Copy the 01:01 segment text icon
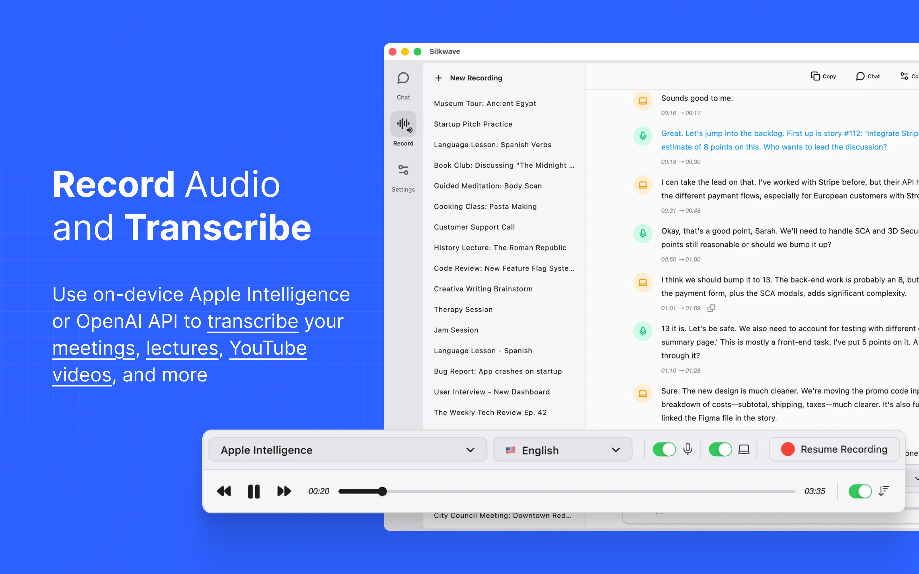The height and width of the screenshot is (574, 919). coord(711,308)
